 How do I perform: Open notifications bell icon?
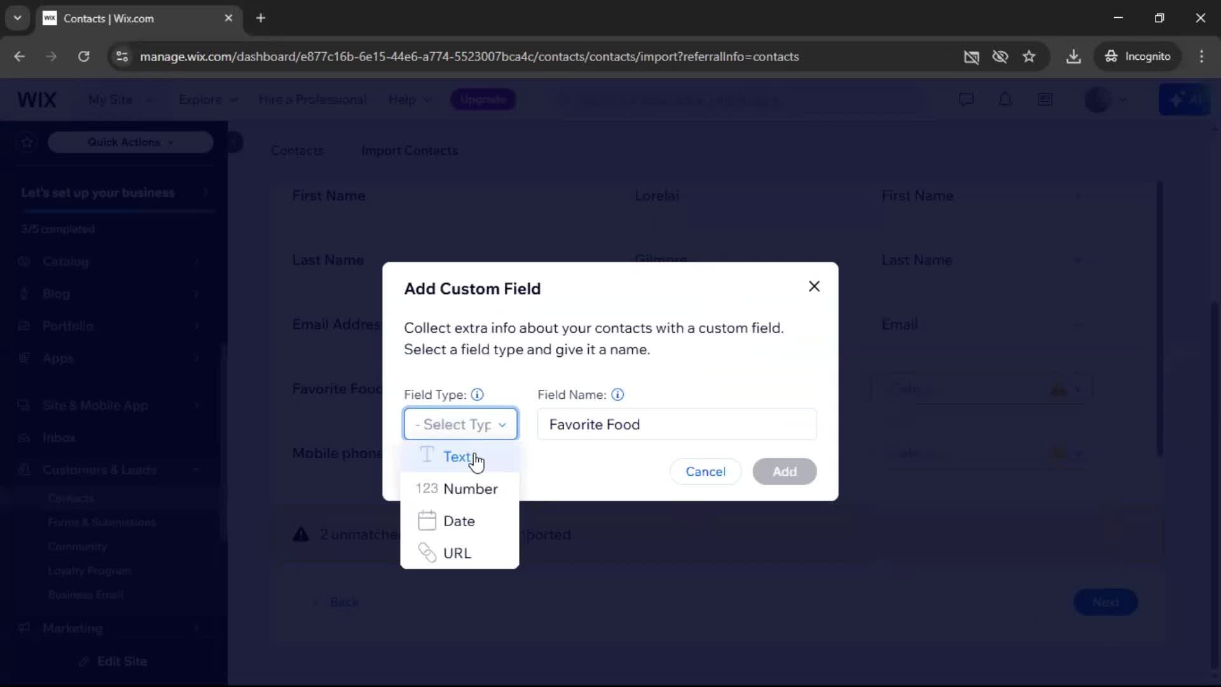click(1005, 100)
